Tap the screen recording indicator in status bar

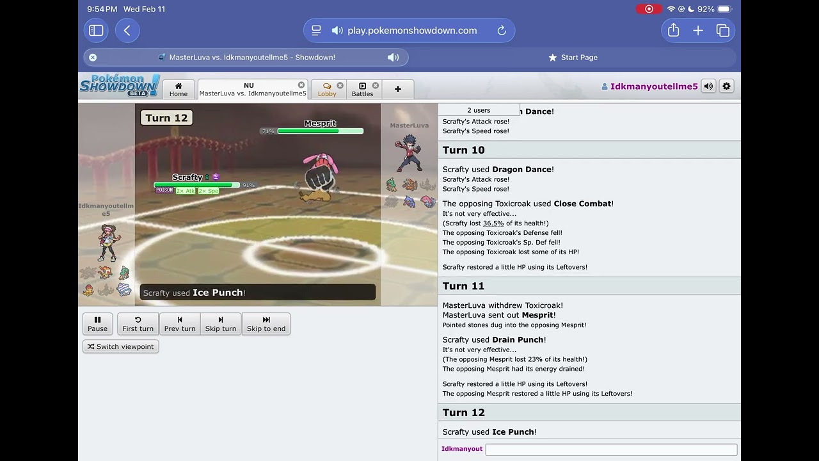tap(649, 9)
